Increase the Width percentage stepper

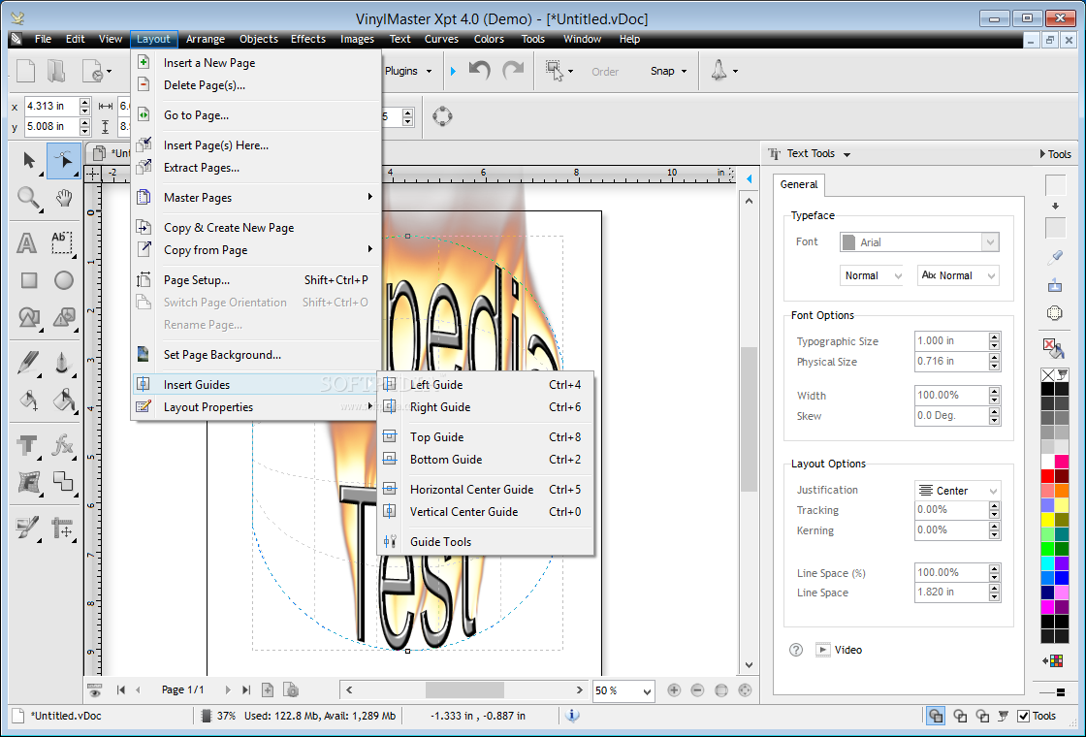(995, 392)
